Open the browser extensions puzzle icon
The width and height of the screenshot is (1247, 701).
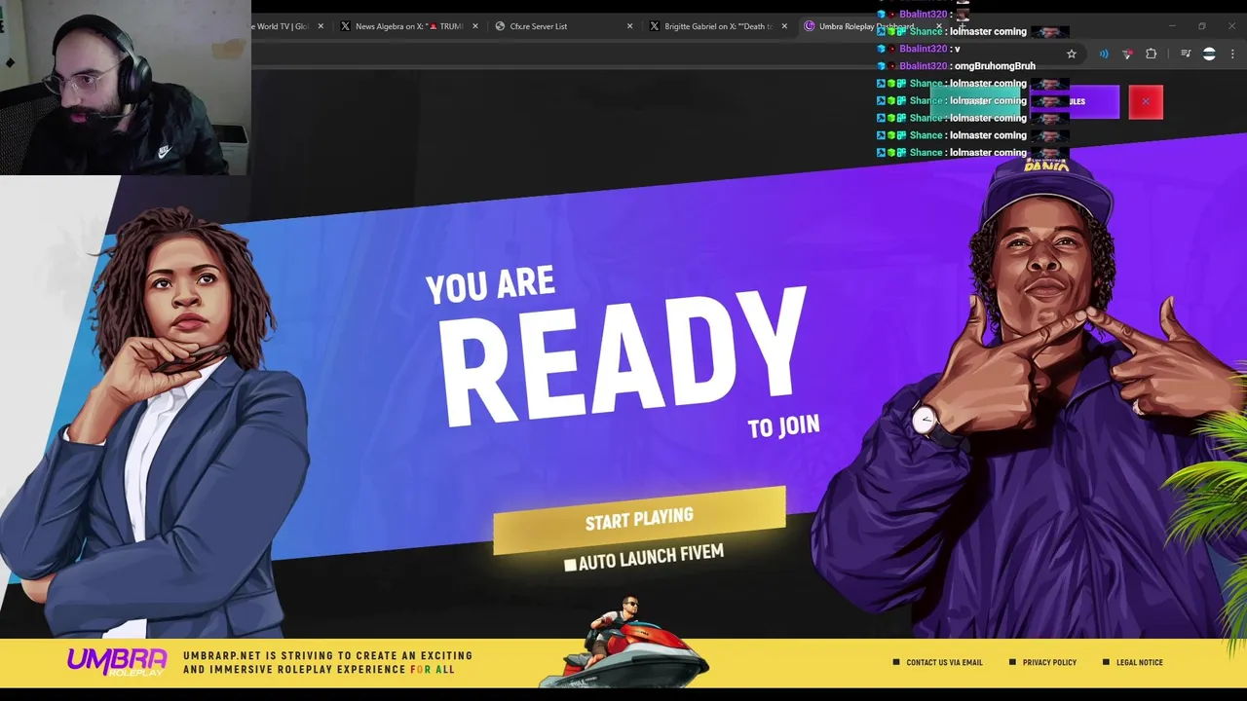coord(1151,55)
